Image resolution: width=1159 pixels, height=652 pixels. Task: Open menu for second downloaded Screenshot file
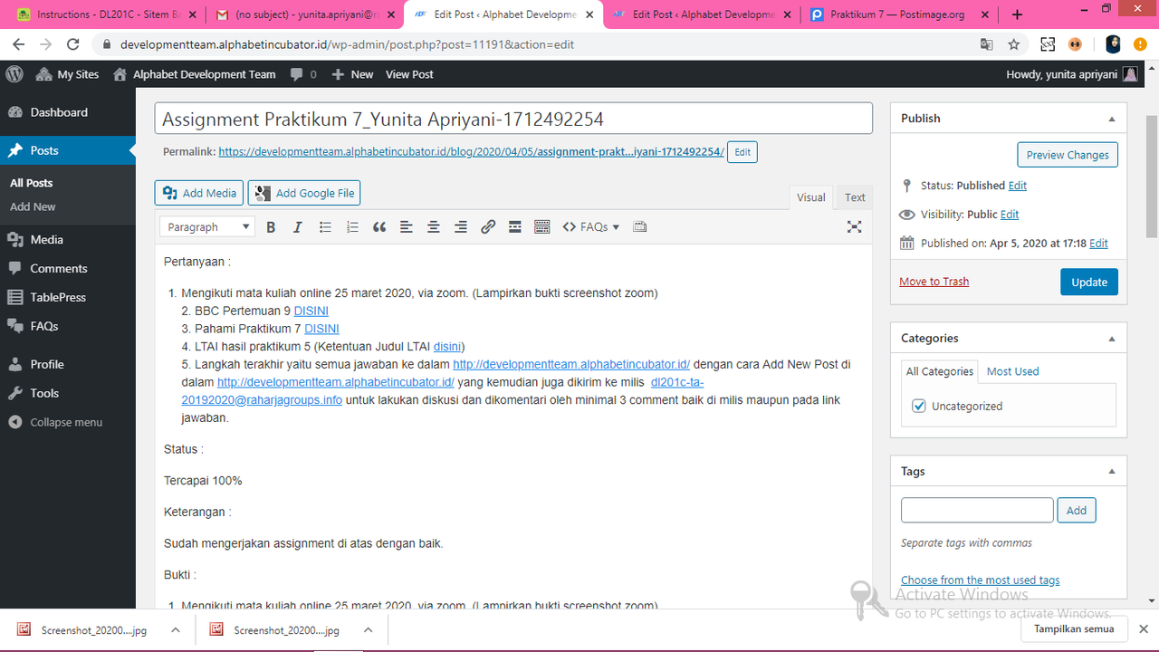368,630
